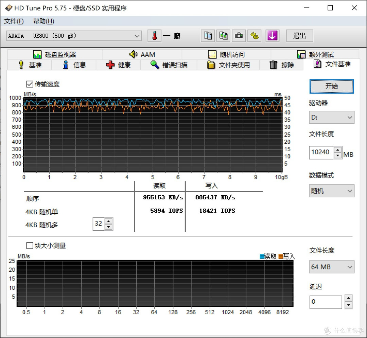This screenshot has height=338, width=367.
Task: Close the HD Tune Pro window
Action: coord(354,8)
